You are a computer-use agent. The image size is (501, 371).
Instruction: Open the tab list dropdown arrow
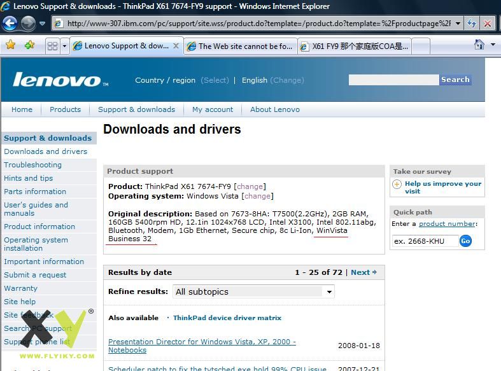64,46
